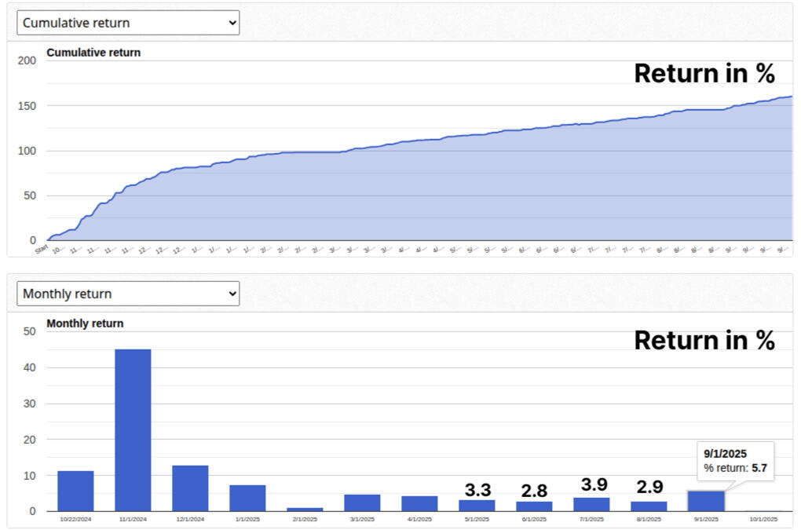Image resolution: width=801 pixels, height=530 pixels.
Task: Click the "Start" label on cumulative x-axis
Action: [x=42, y=250]
